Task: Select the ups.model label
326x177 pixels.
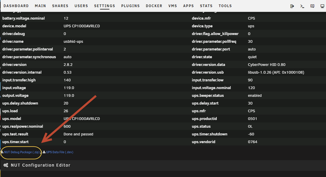Action: 12,119
